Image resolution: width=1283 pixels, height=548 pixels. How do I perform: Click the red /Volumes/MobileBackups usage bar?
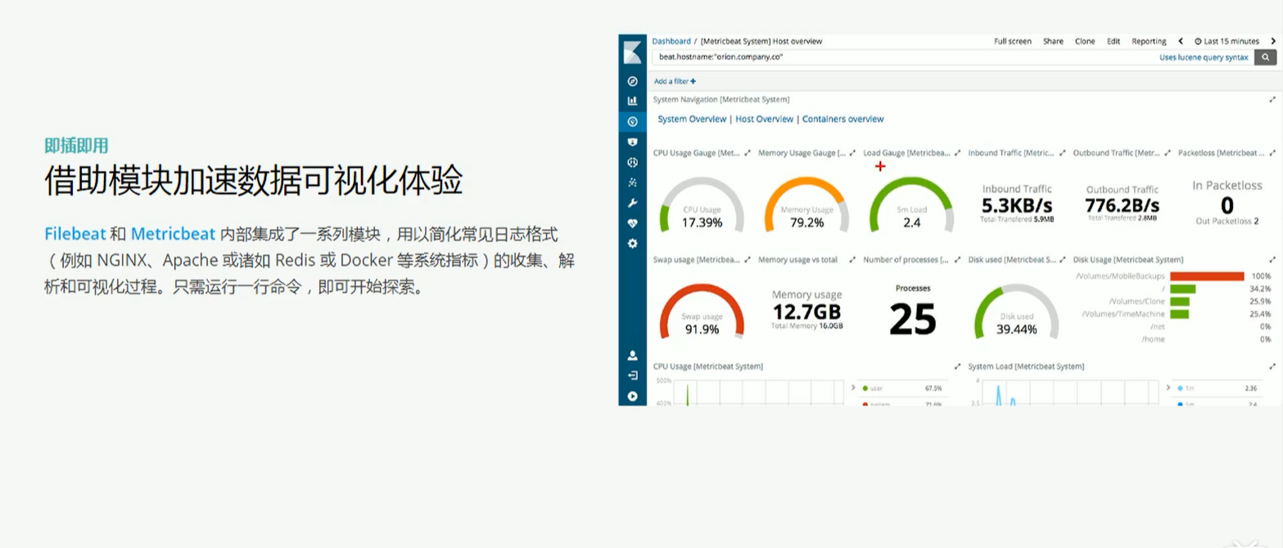(1207, 276)
